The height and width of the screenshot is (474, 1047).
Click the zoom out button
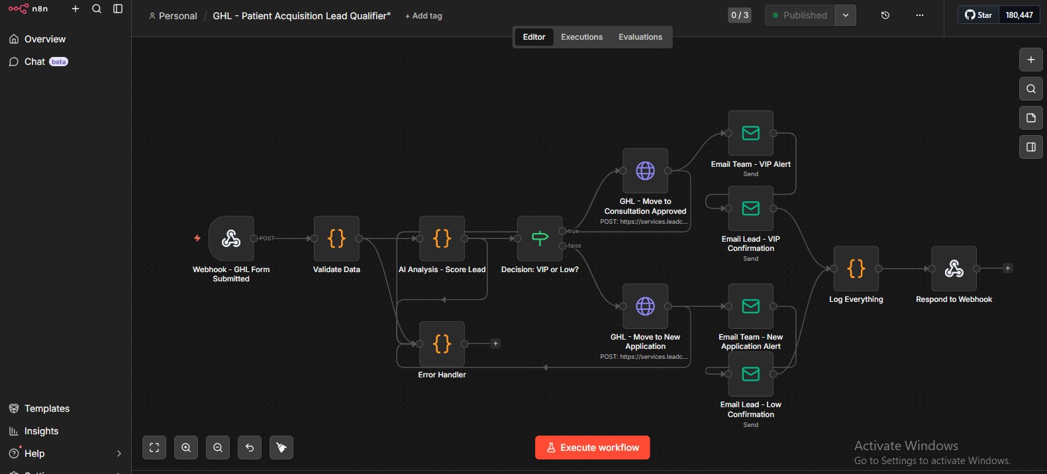pyautogui.click(x=218, y=448)
